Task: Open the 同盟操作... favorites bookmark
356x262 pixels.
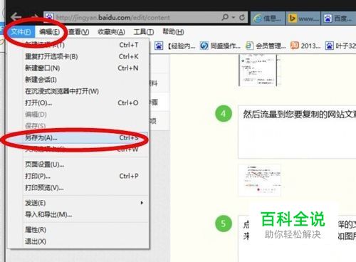Action: point(220,46)
